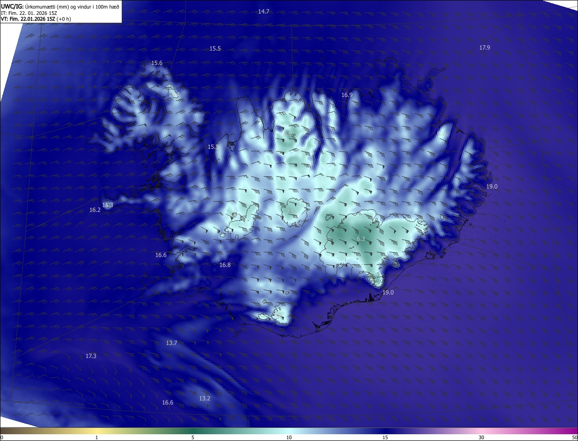This screenshot has width=578, height=441.
Task: Click the 6.3 value on the large glacier
Action: pos(361,239)
